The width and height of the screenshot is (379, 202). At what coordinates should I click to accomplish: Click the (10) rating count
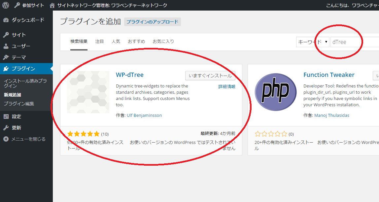(105, 134)
